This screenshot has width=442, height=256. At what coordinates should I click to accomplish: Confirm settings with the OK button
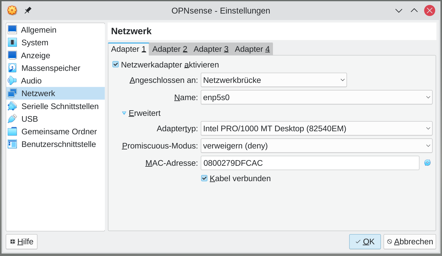(x=365, y=242)
